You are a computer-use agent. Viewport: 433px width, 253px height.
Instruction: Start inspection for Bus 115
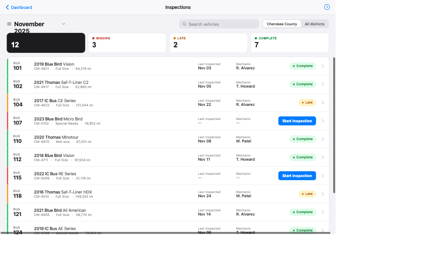pyautogui.click(x=297, y=176)
